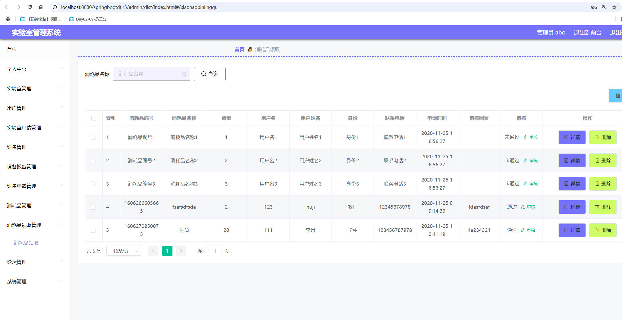Open 详情 for 消耗品名称2 row
Screen dimensions: 622x320
[572, 161]
